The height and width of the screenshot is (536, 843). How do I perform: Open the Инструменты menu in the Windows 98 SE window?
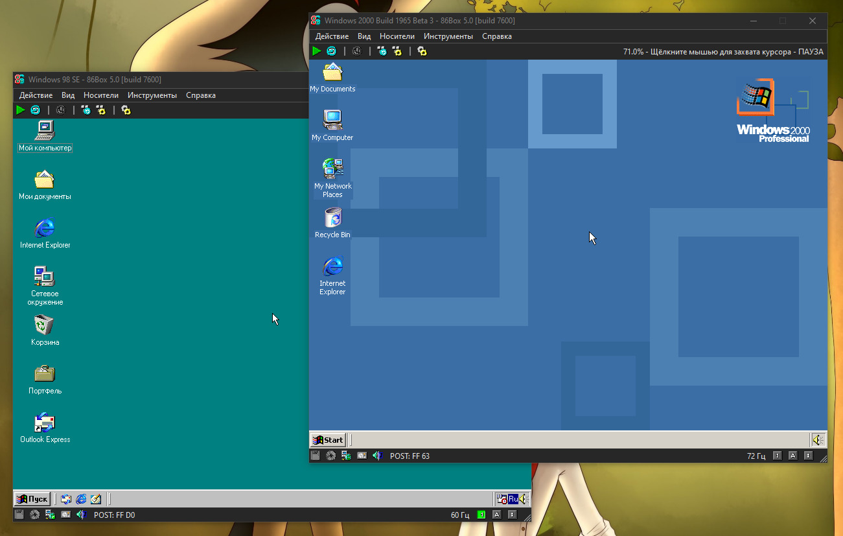[x=152, y=95]
